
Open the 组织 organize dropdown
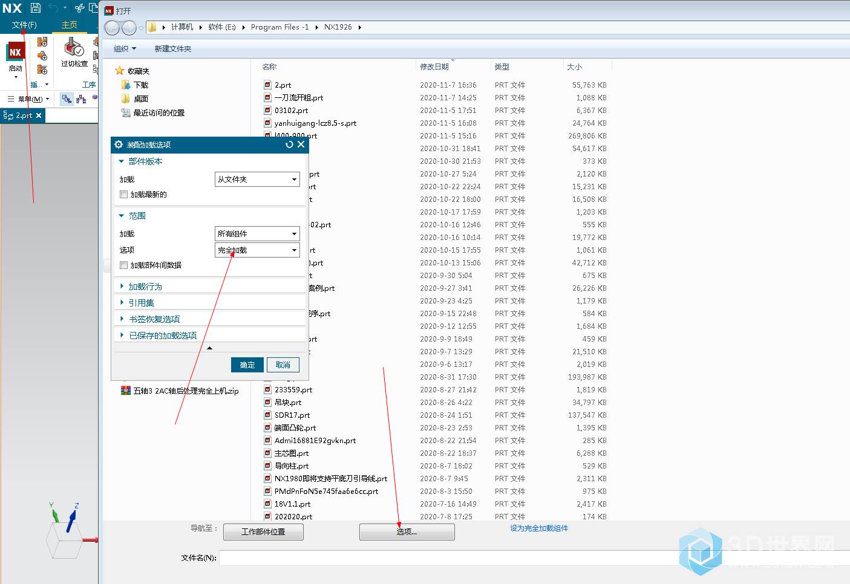pos(125,49)
